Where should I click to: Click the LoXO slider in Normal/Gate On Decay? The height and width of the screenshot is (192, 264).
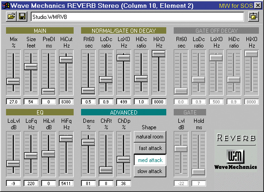point(123,58)
